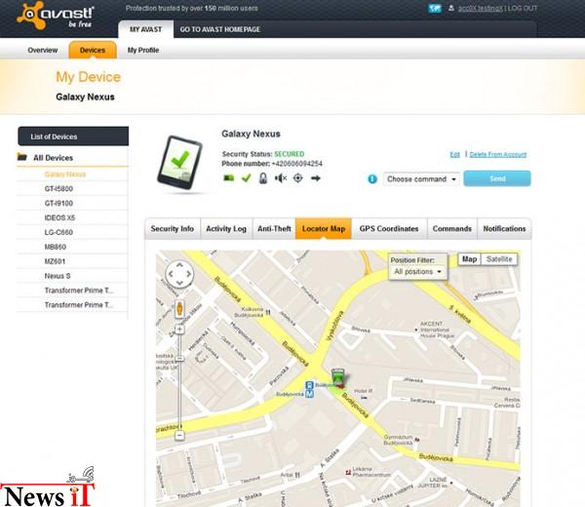The image size is (585, 507).
Task: Click GO TO AVAST HOMEPAGE tab
Action: (220, 29)
